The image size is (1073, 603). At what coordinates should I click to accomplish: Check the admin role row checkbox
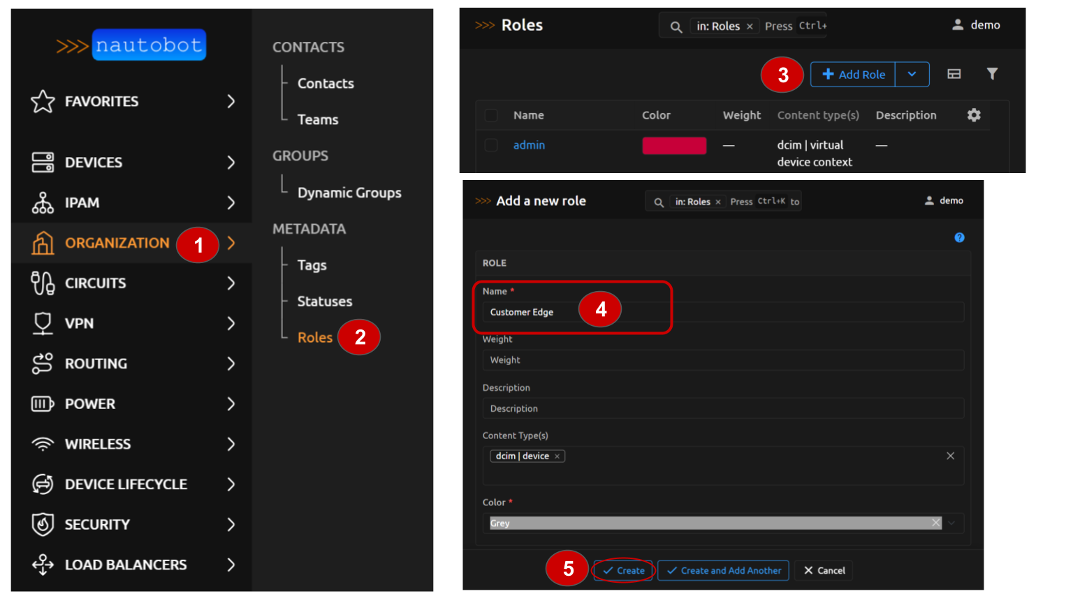pyautogui.click(x=491, y=145)
